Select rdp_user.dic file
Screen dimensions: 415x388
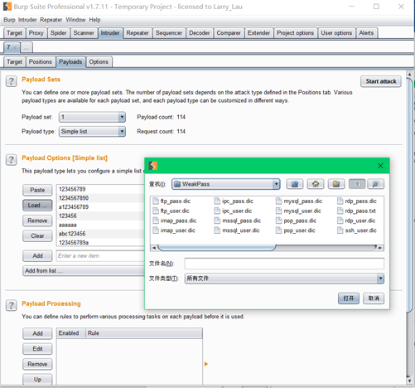(356, 221)
